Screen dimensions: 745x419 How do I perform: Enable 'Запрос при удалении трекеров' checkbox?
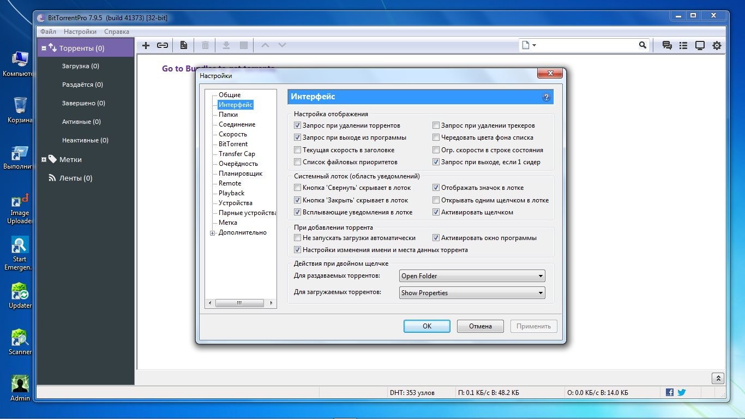coord(436,125)
